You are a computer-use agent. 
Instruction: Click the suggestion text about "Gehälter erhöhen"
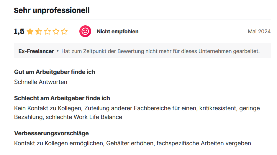132,144
